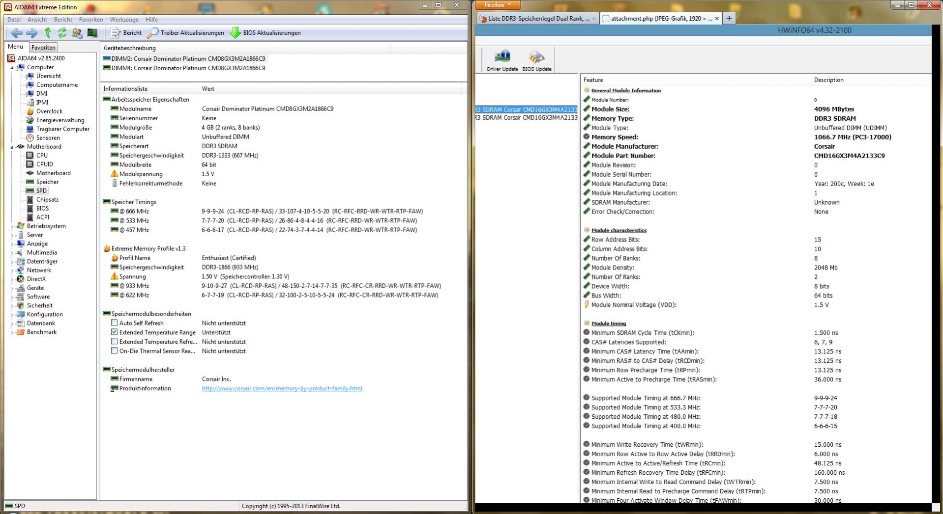This screenshot has height=514, width=943.
Task: Collapse the Computer tree node
Action: coord(12,68)
